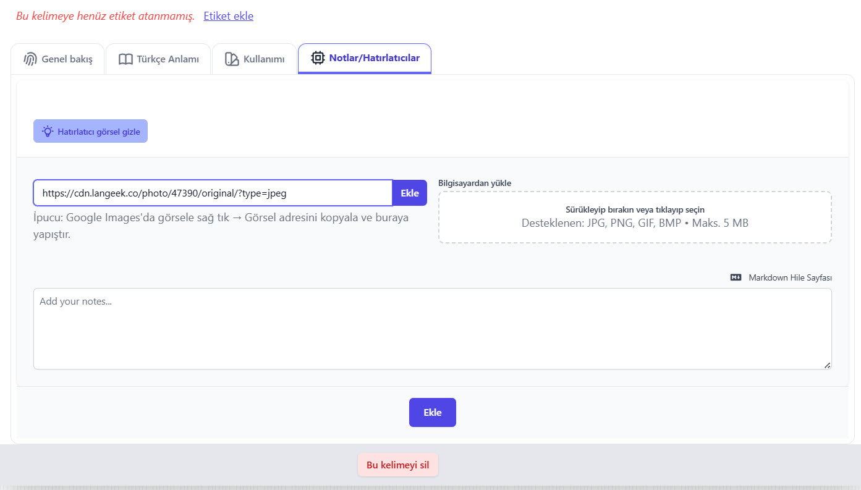
Task: Click the Bilgisayardan yükle drop zone
Action: (x=635, y=217)
